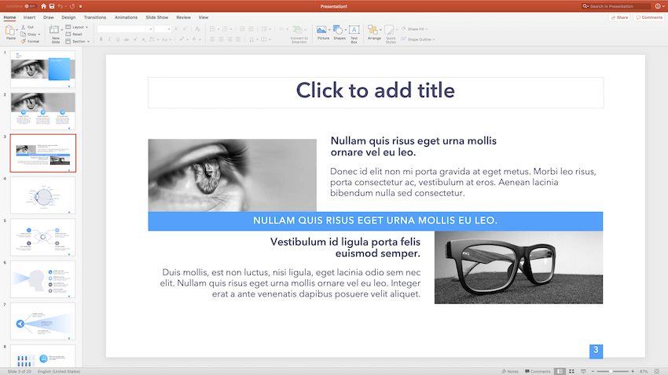Click the Undo arrow icon
The width and height of the screenshot is (668, 375).
tap(60, 6)
